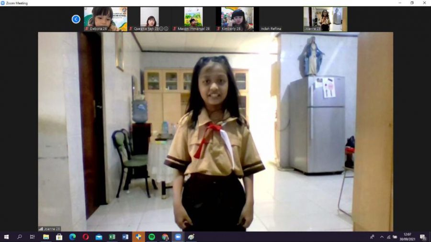The width and height of the screenshot is (431, 242).
Task: Click the taskbar clock showing 12:07
Action: [x=407, y=237]
